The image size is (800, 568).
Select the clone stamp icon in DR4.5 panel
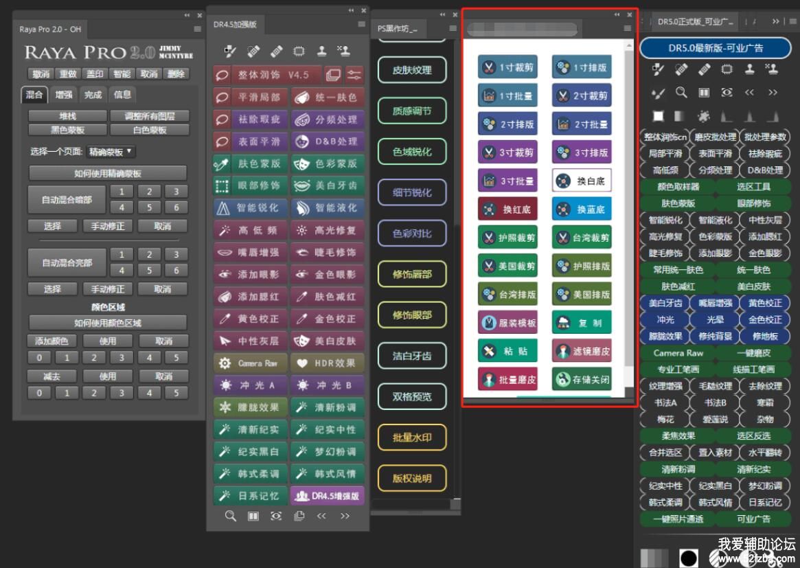pyautogui.click(x=321, y=51)
